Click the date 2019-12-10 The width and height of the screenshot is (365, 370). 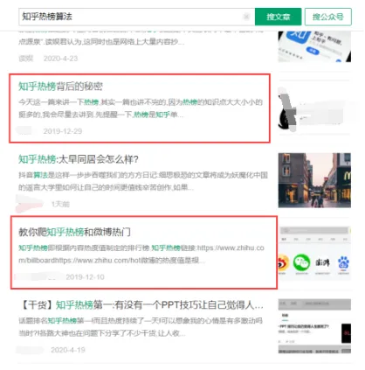click(x=85, y=277)
